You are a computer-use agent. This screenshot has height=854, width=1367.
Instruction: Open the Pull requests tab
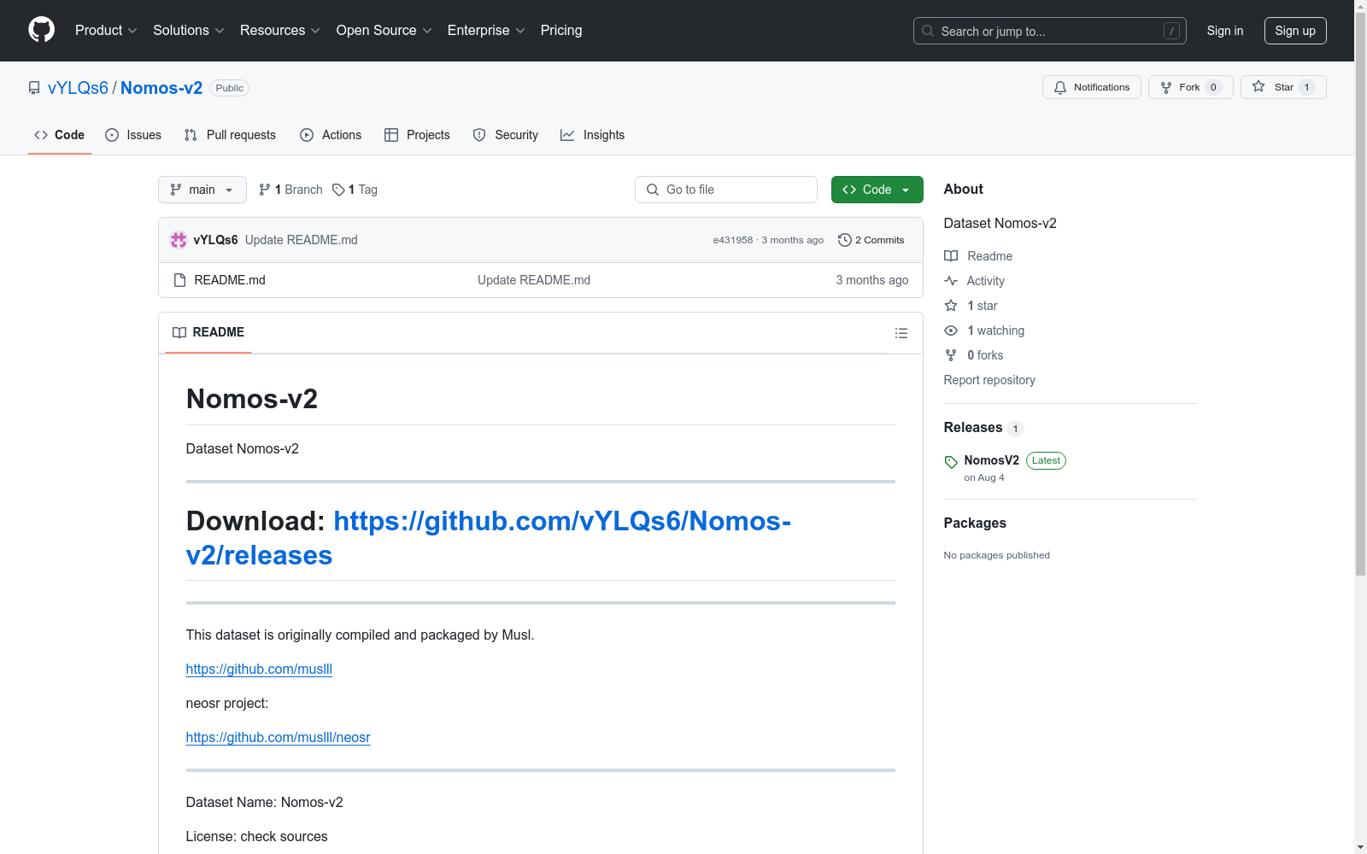coord(230,135)
